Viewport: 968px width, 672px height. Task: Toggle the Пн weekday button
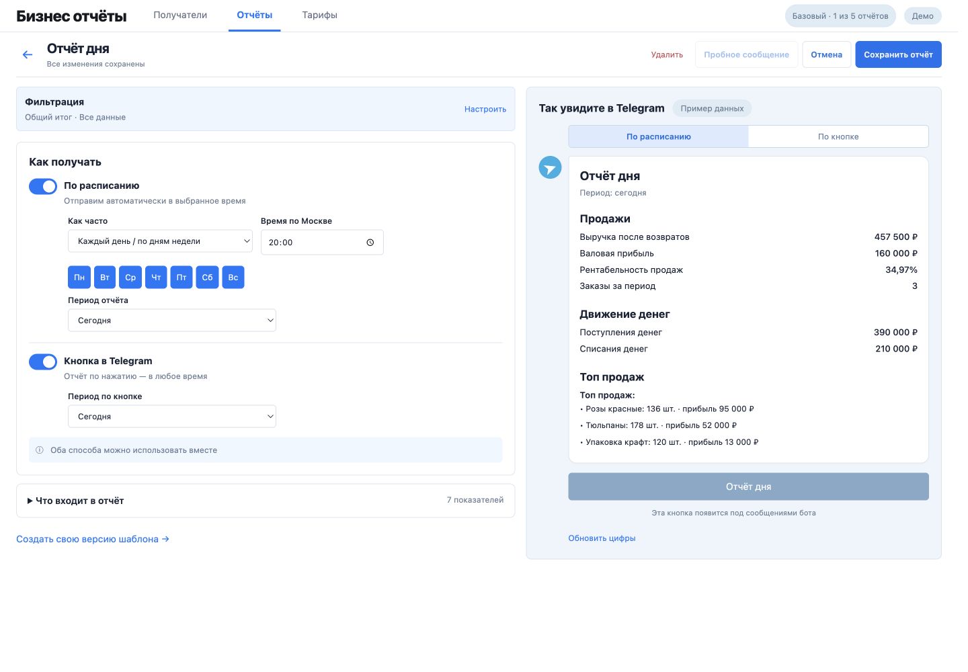(x=79, y=278)
